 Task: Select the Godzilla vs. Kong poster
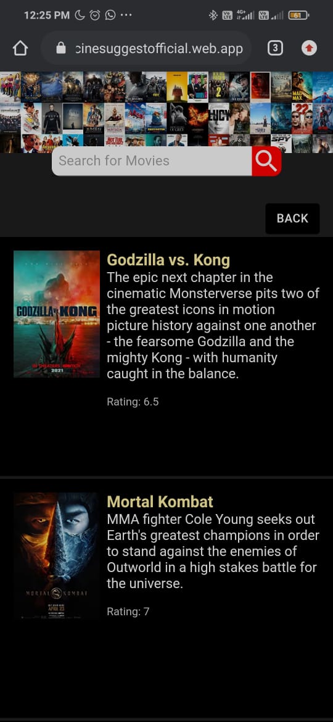point(57,314)
